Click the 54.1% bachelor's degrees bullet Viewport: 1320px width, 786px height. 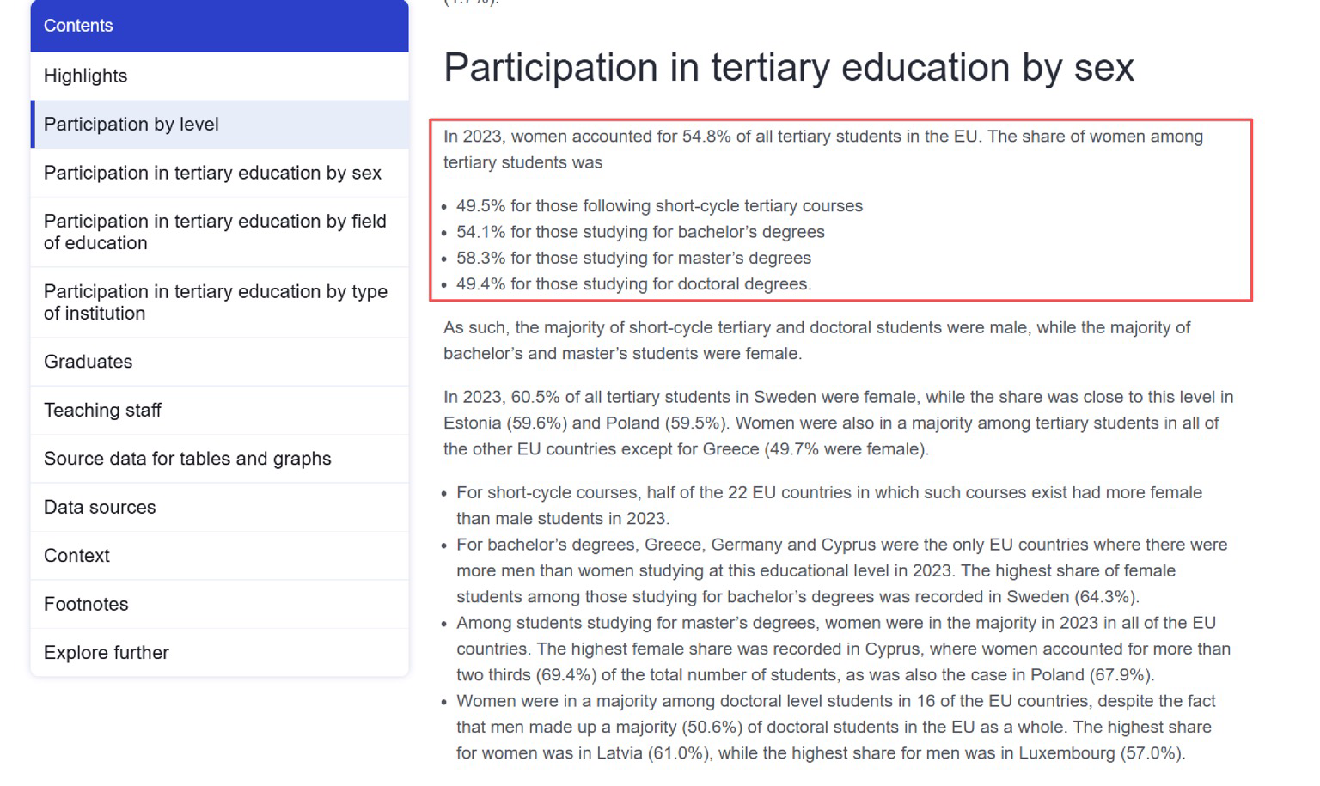pyautogui.click(x=640, y=232)
